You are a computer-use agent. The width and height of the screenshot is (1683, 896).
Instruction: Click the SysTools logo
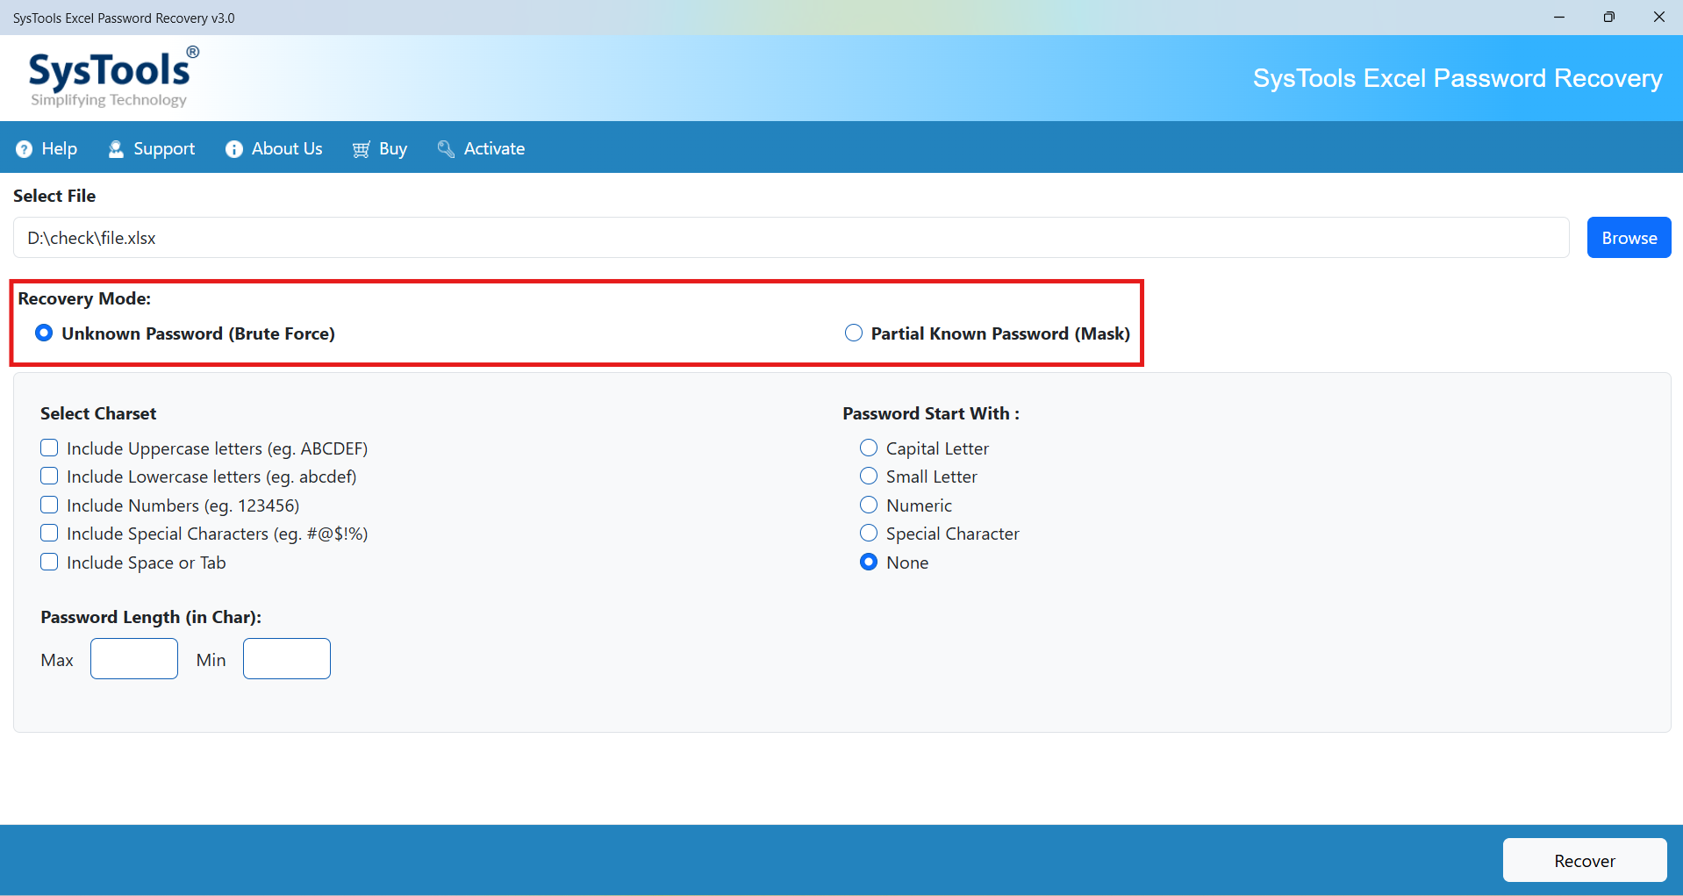[113, 77]
